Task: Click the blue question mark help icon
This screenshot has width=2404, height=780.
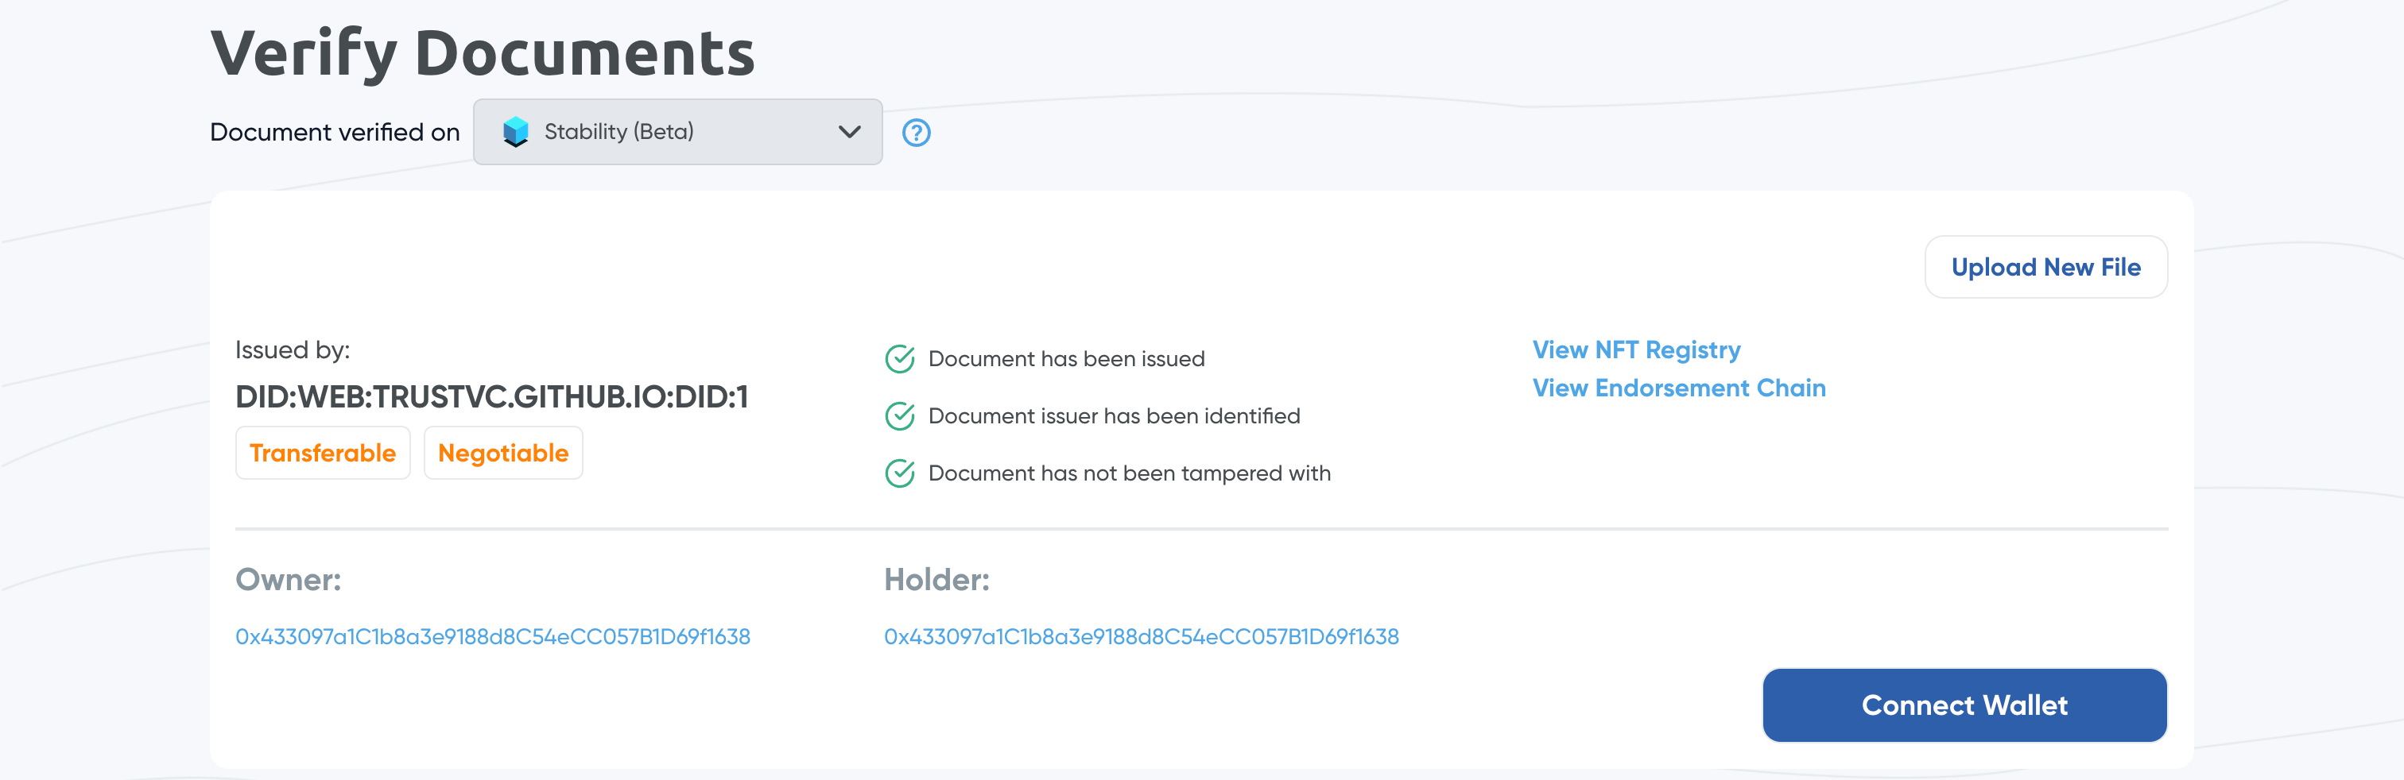Action: [916, 133]
